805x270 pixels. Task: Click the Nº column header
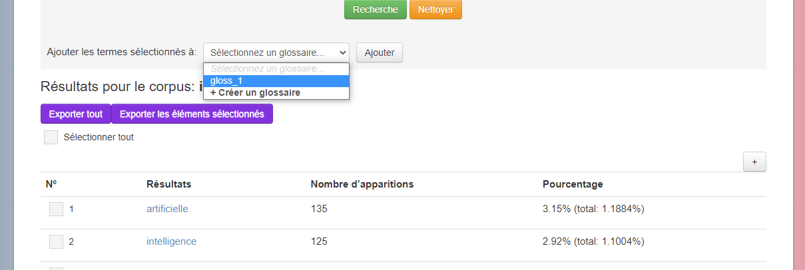[x=51, y=184]
